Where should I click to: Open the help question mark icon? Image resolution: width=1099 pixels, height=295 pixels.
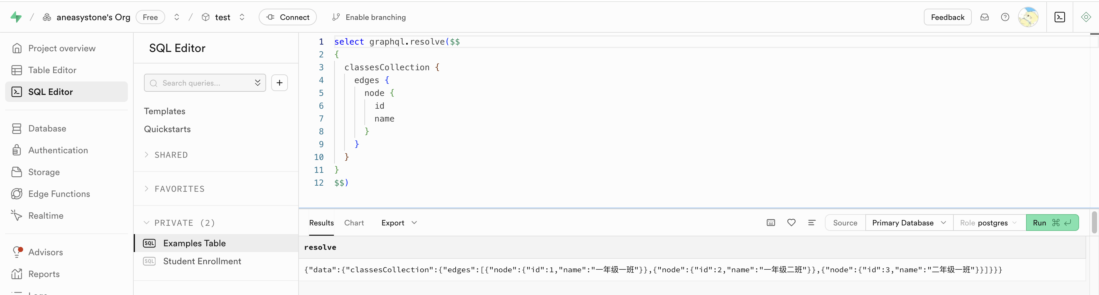tap(1005, 17)
